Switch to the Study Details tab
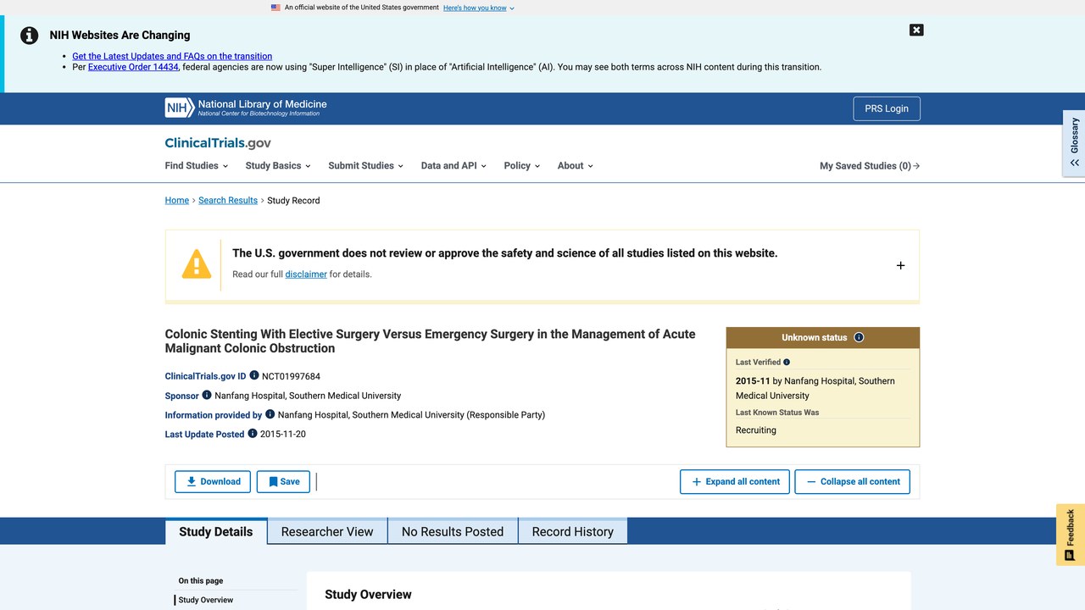This screenshot has height=610, width=1085. (x=216, y=531)
